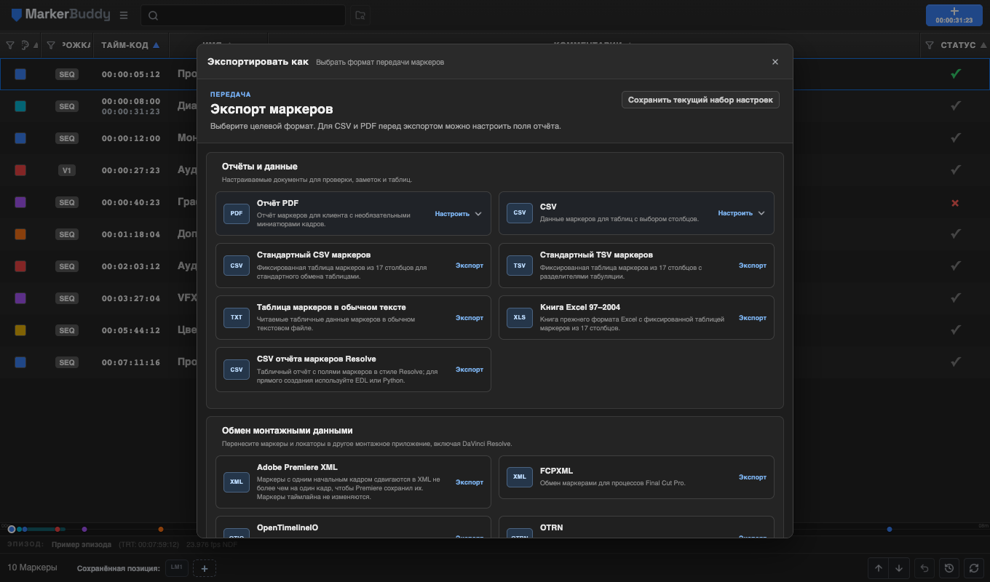Toggle status checkmark in the 00:00:12:00 row
This screenshot has height=582, width=990.
956,137
